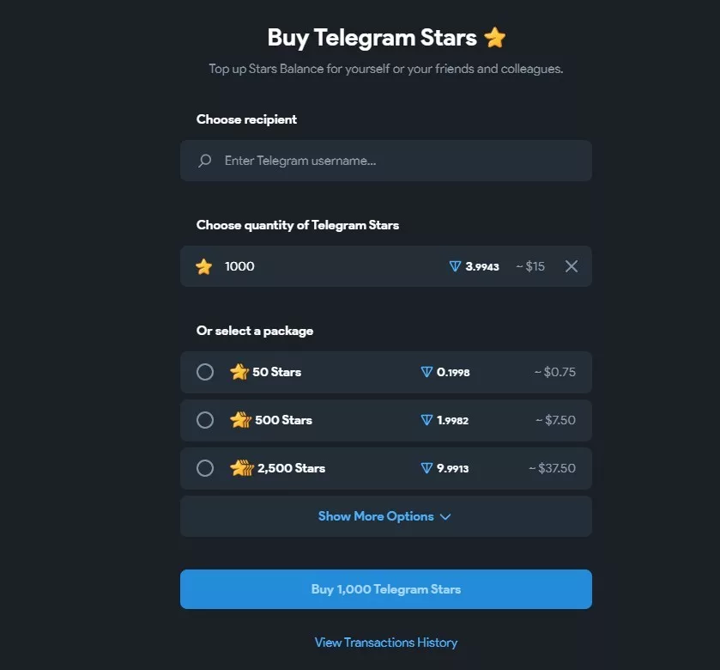Click the search magnifier icon in recipient field

pos(205,161)
